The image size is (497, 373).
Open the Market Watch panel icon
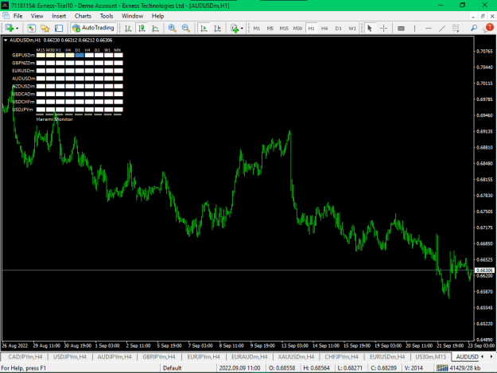(31, 28)
